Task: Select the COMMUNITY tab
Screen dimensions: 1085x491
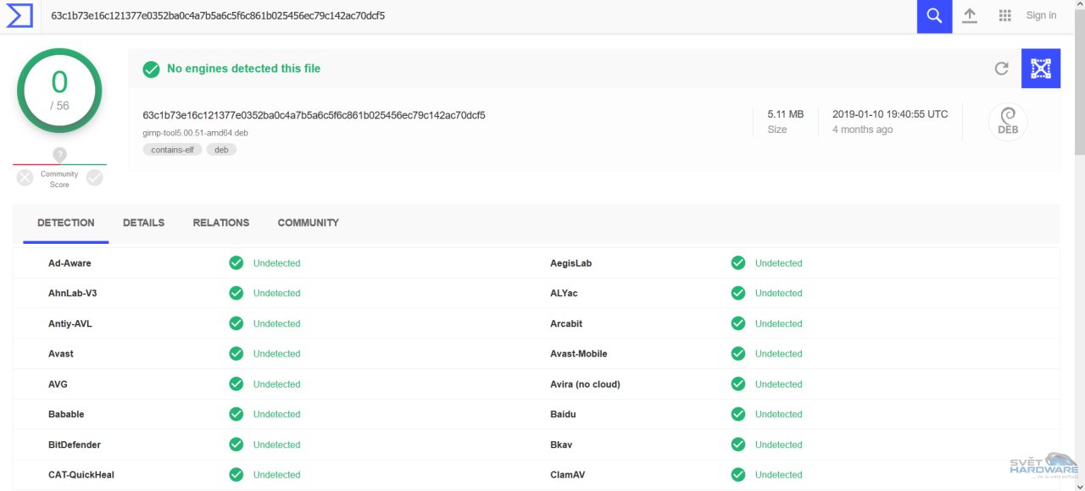Action: [308, 223]
